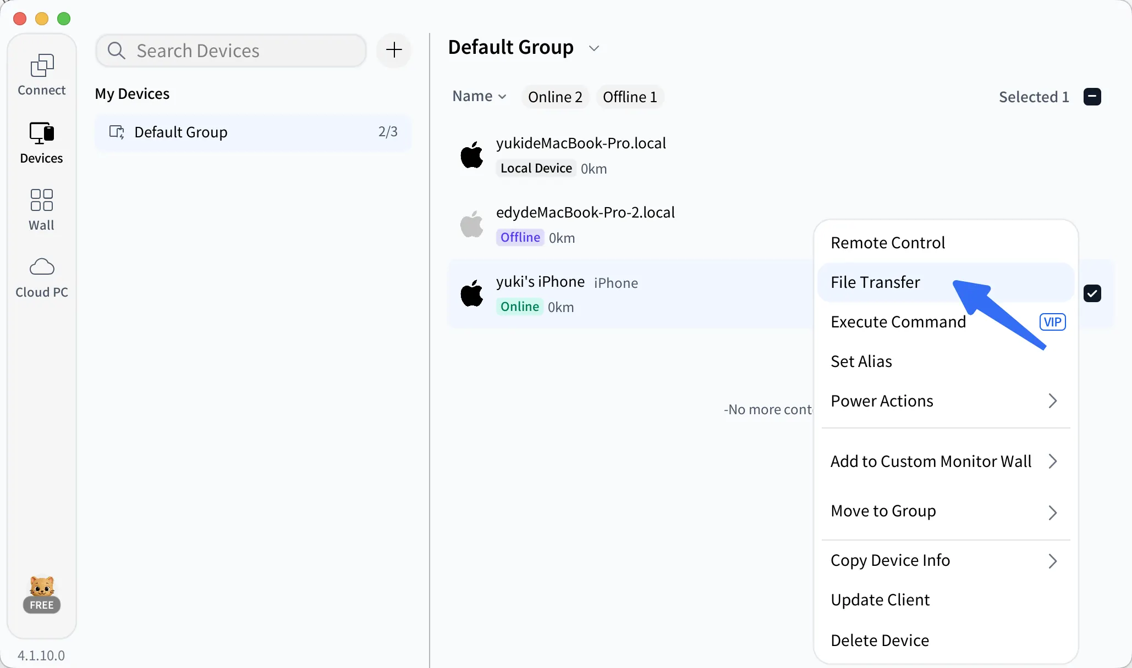
Task: Switch to the Devices section
Action: 42,143
